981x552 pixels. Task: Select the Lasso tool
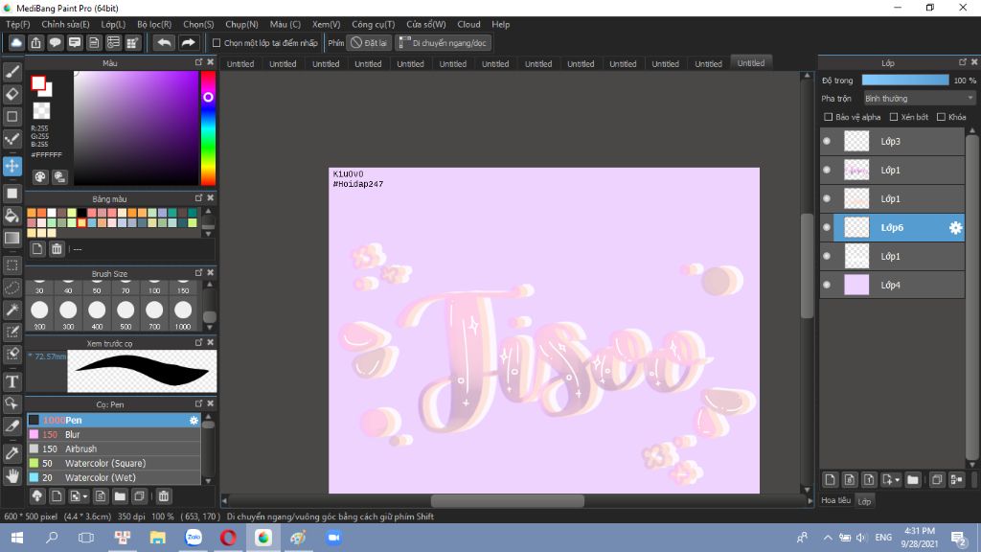coord(11,287)
